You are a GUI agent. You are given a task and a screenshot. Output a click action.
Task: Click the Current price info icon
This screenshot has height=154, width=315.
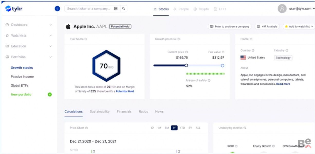[x=187, y=52]
